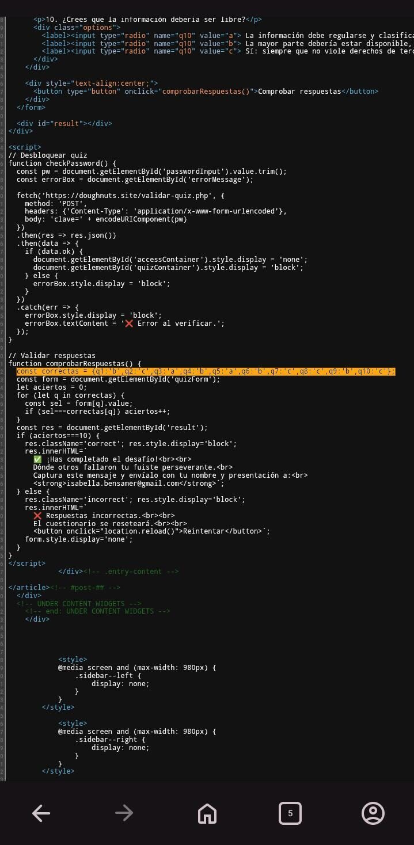Click the div id="result" line
Viewport: 414px width, 845px height.
pyautogui.click(x=64, y=123)
